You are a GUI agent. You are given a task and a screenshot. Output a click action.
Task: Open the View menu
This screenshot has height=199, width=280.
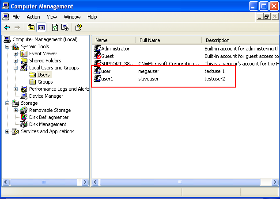(52, 17)
